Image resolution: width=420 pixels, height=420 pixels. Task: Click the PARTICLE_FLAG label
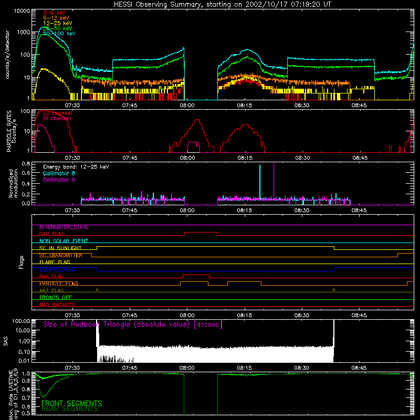point(59,283)
